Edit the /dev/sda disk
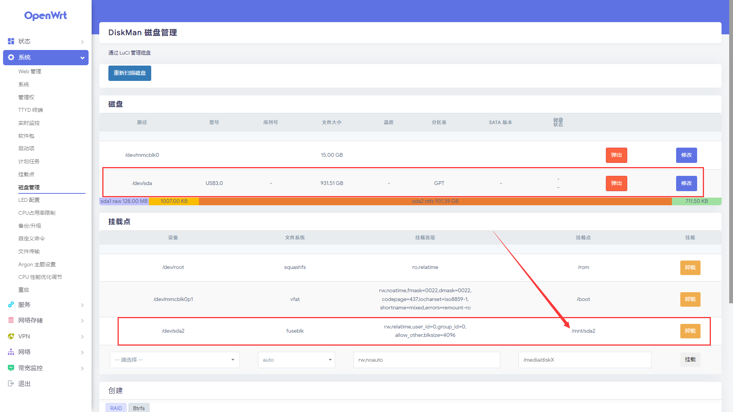Viewport: 733px width, 412px height. point(686,183)
